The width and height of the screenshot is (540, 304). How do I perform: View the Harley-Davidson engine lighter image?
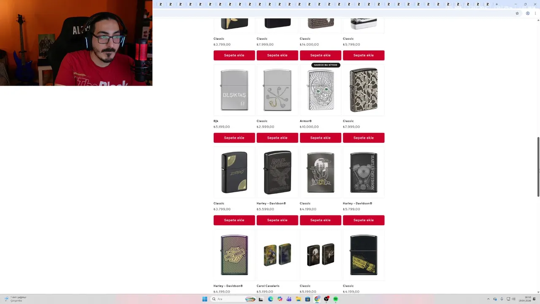[363, 173]
